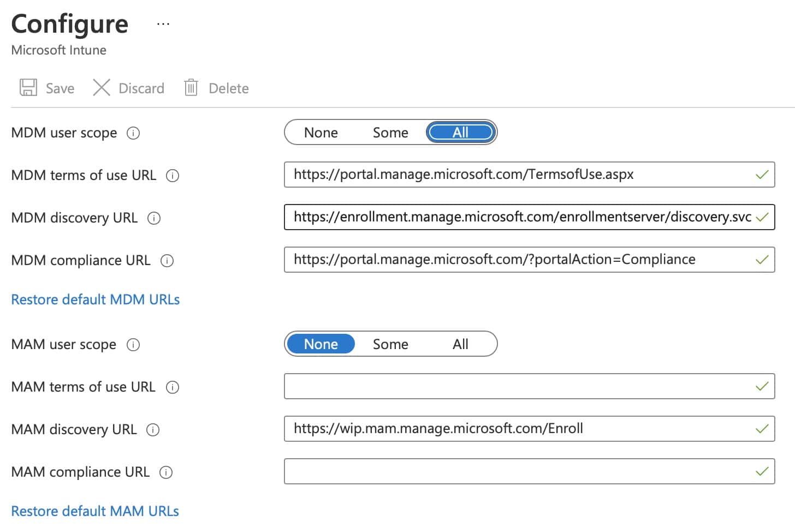Click the green checkmark in MAM compliance URL field

pyautogui.click(x=762, y=471)
